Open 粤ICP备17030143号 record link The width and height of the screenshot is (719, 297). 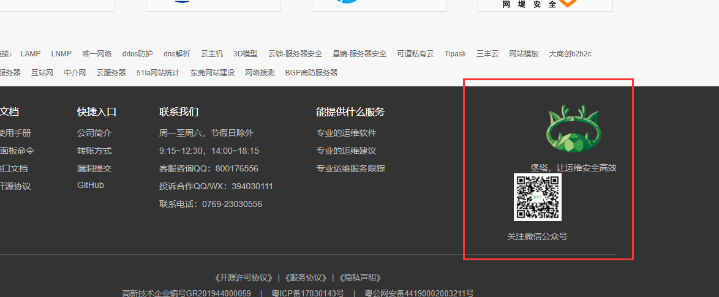pyautogui.click(x=307, y=293)
